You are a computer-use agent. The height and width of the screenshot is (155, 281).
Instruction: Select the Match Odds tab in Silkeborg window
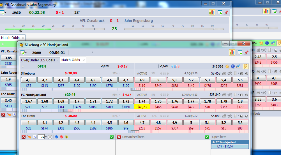click(x=71, y=60)
